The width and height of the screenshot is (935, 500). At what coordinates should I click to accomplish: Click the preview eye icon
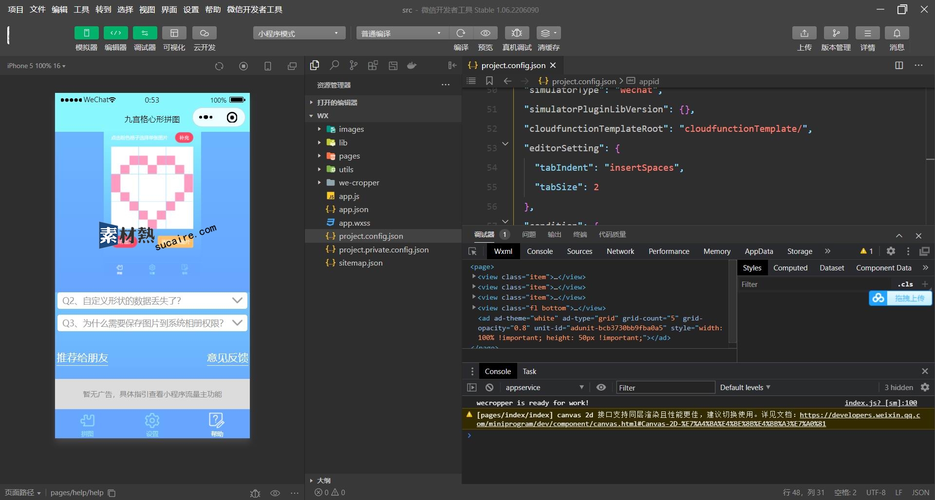[x=486, y=33]
